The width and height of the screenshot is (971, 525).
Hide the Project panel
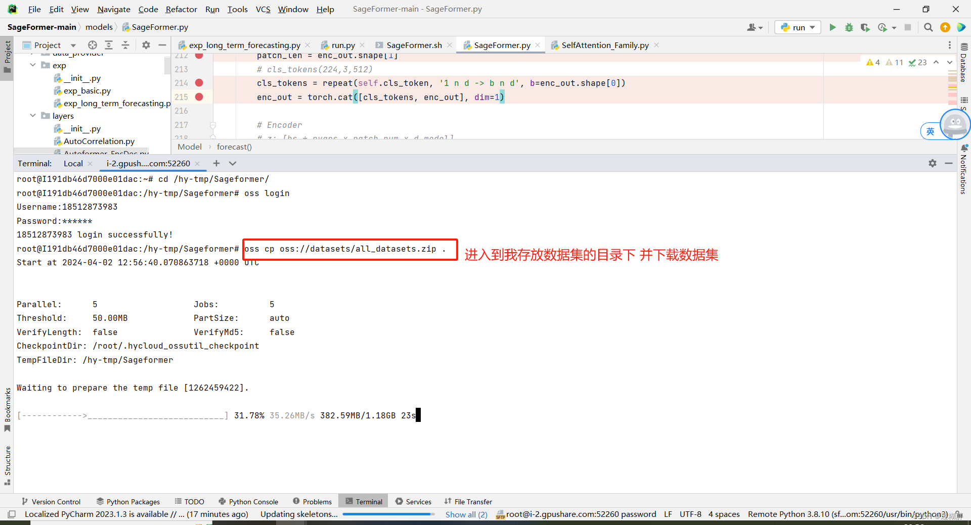click(x=162, y=45)
